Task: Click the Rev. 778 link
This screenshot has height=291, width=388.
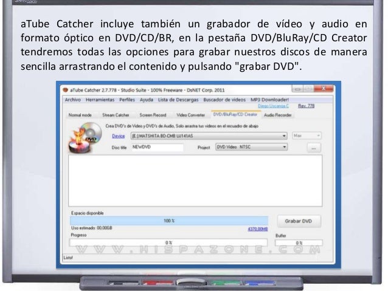Action: click(306, 106)
